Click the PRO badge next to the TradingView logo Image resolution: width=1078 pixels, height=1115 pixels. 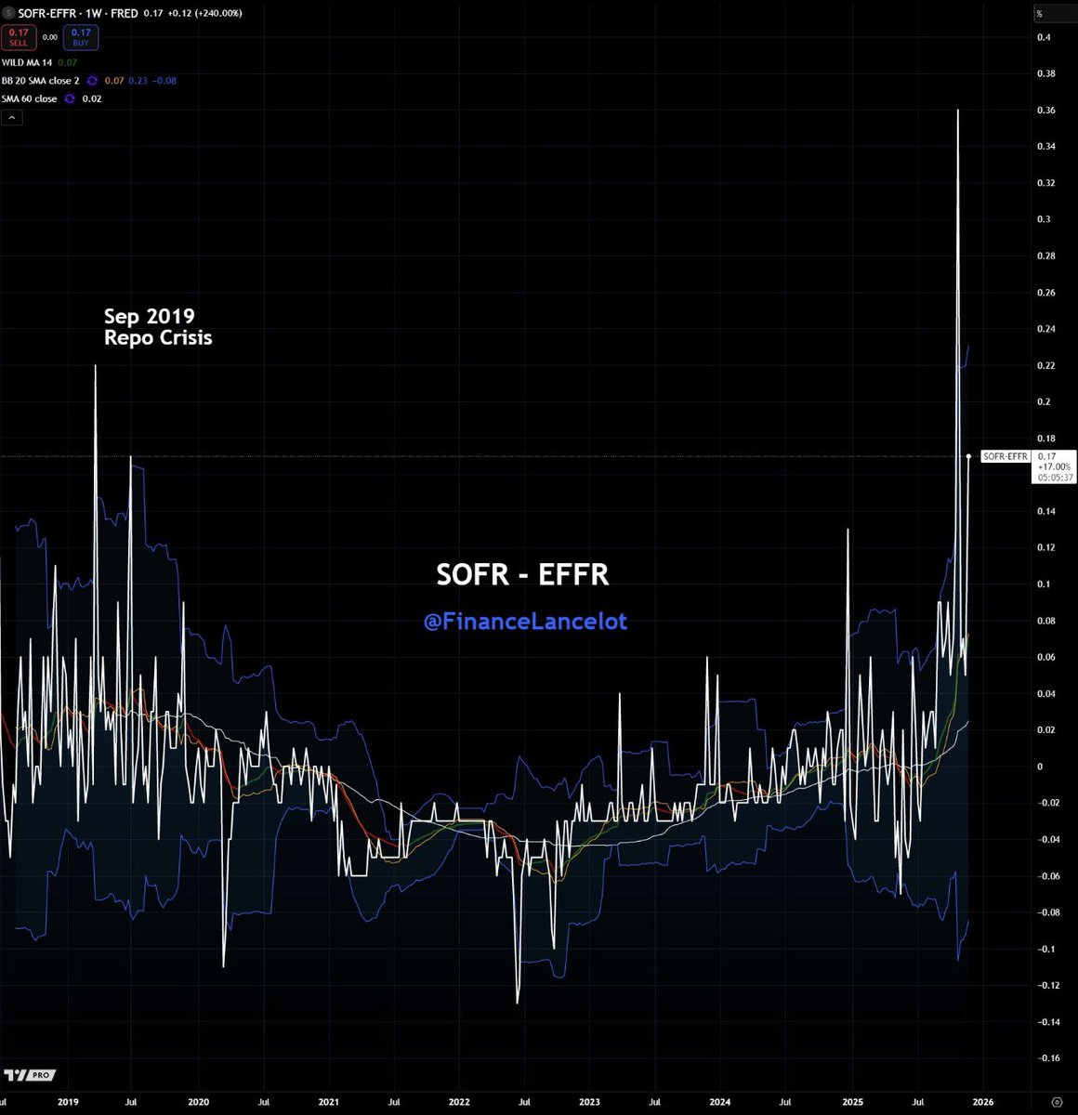[x=40, y=1075]
